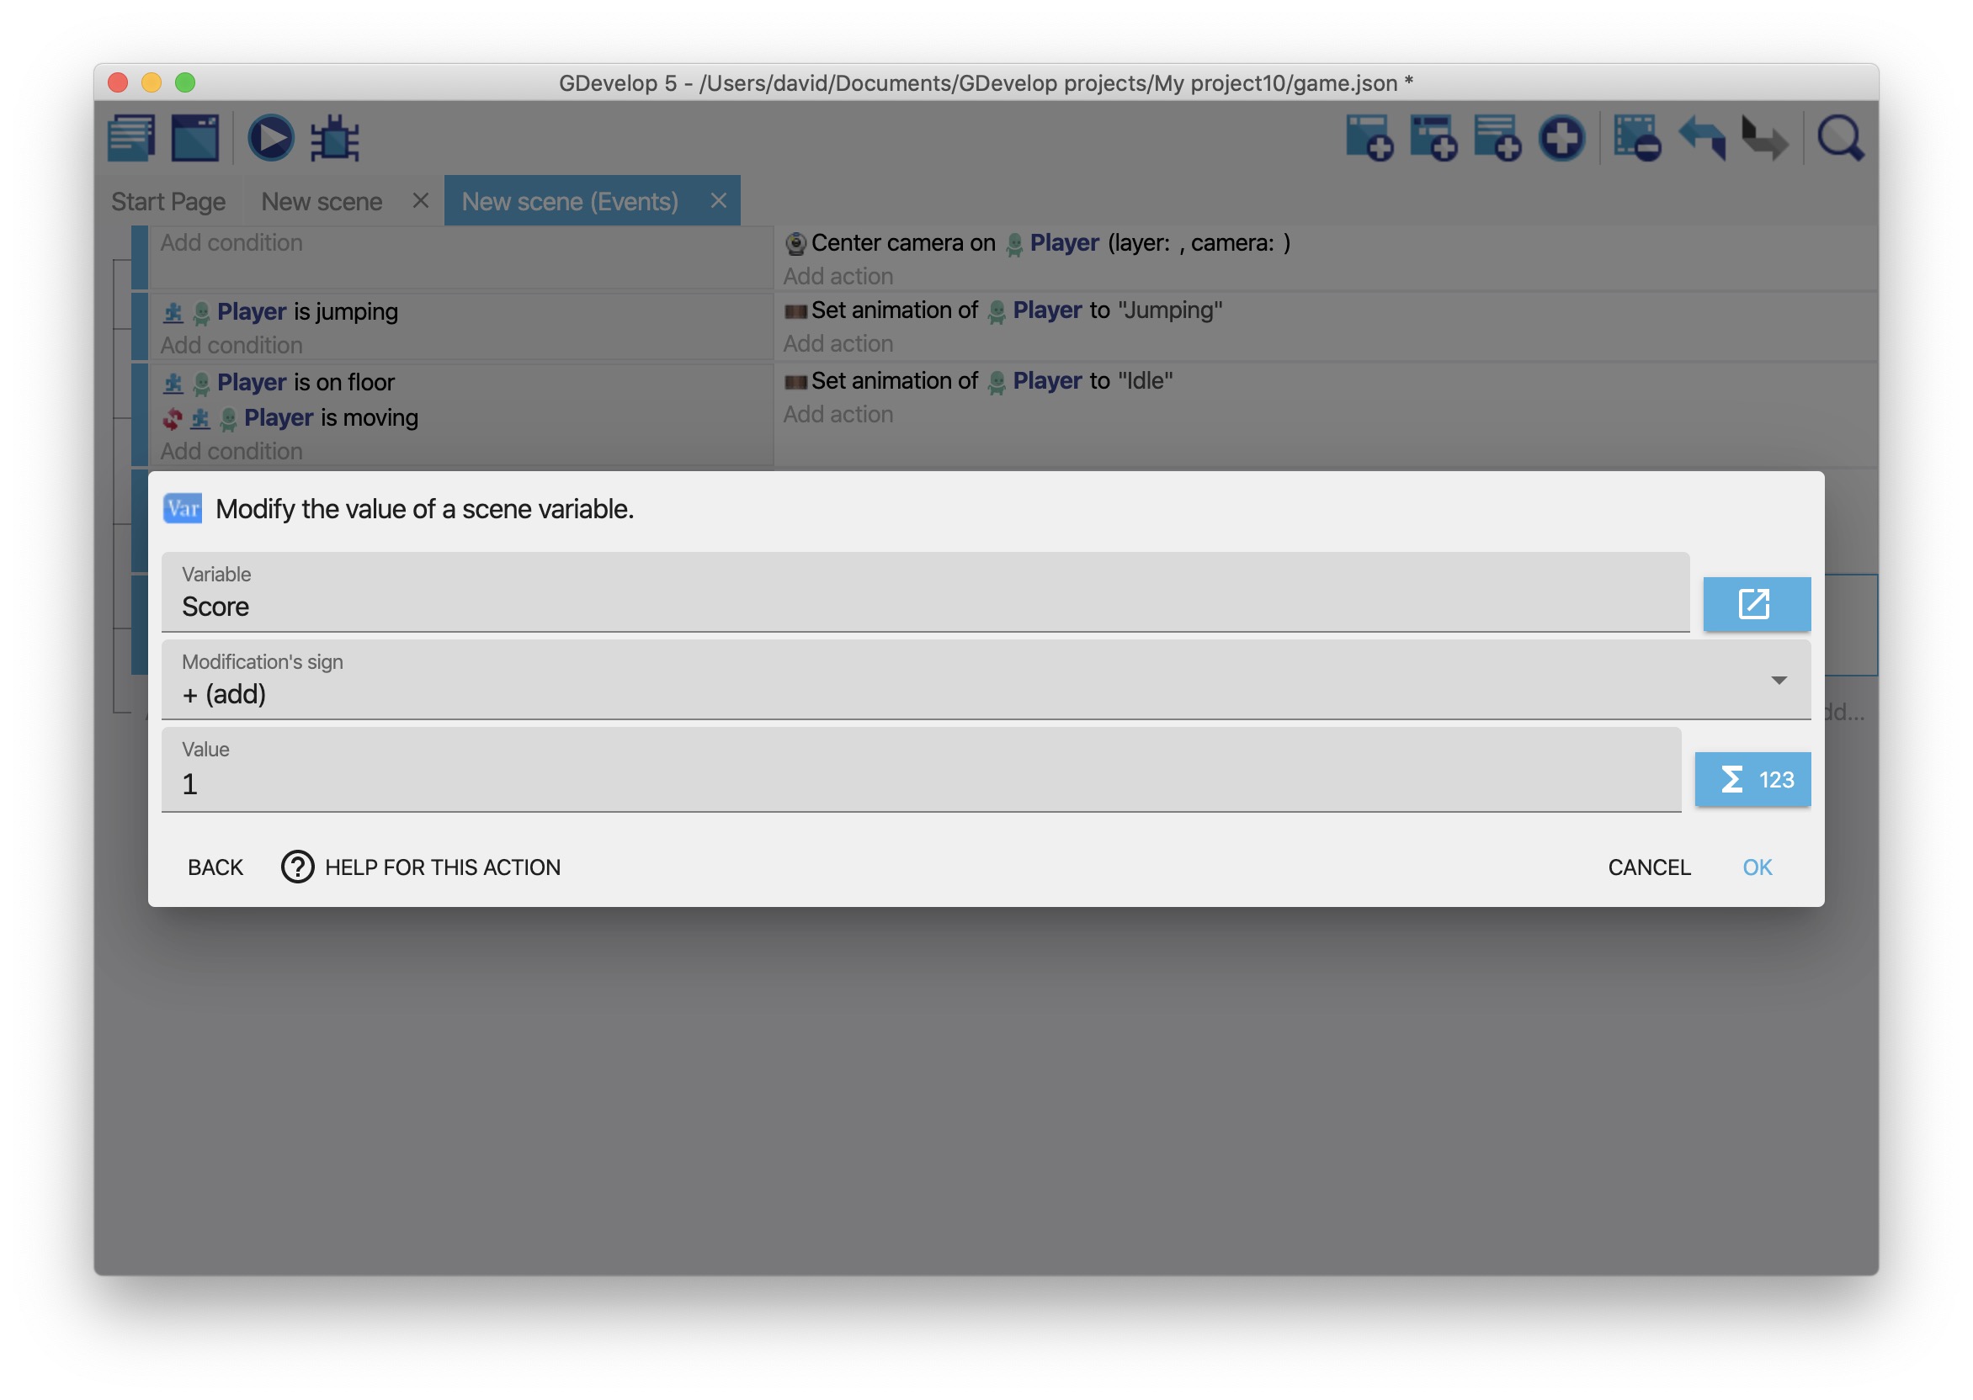1973x1400 pixels.
Task: Open HELP FOR THIS ACTION link
Action: coord(422,867)
